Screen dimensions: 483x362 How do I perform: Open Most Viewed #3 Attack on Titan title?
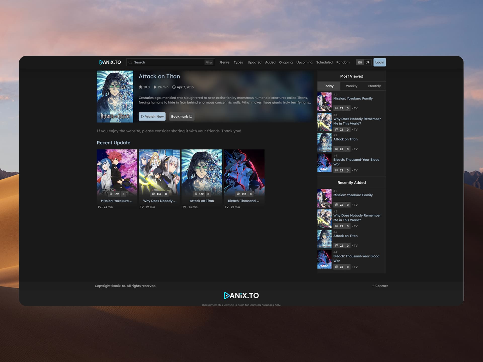pyautogui.click(x=345, y=139)
